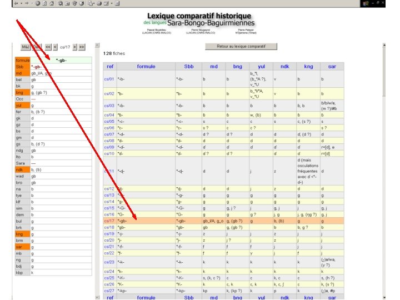Jump to last record with >> button

pos(82,47)
